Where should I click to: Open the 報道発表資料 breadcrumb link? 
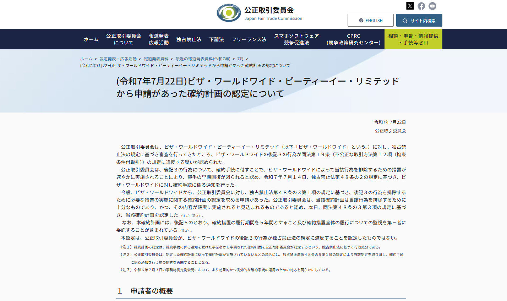pyautogui.click(x=157, y=59)
